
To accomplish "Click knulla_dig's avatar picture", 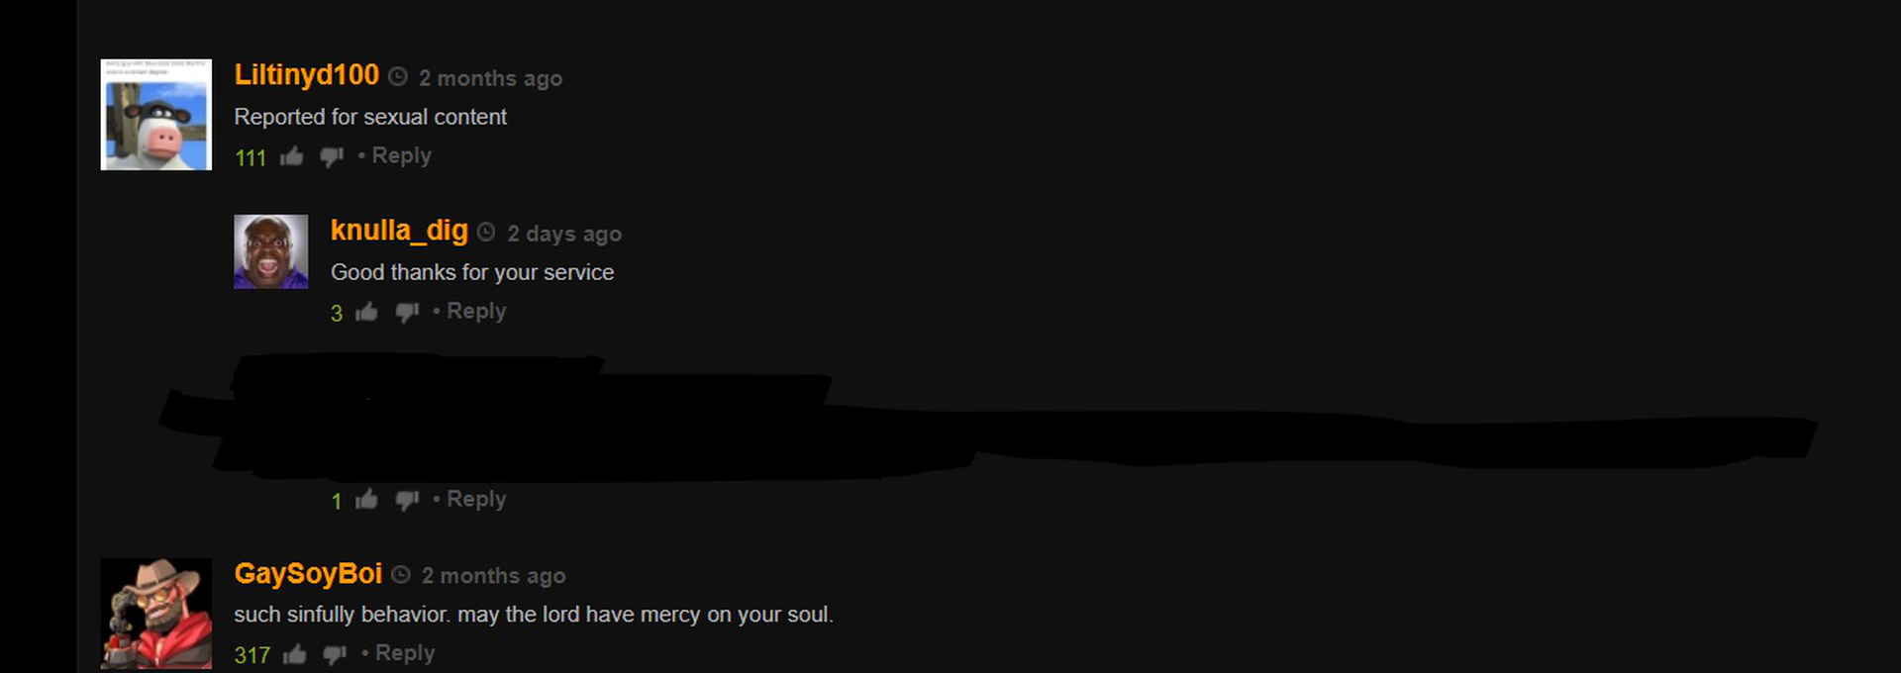I will pos(270,251).
